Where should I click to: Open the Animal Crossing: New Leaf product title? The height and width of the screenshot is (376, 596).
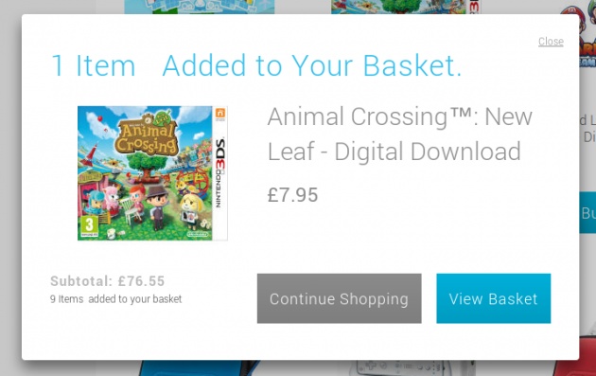coord(399,134)
